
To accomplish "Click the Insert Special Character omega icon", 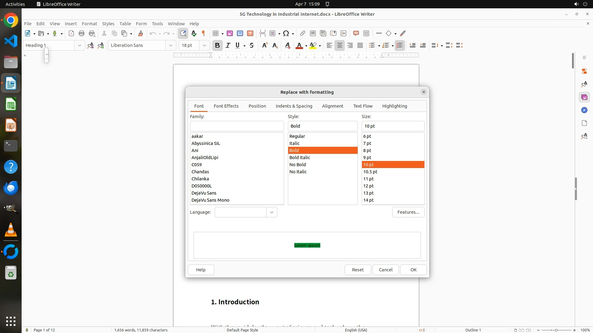I will pos(286,33).
